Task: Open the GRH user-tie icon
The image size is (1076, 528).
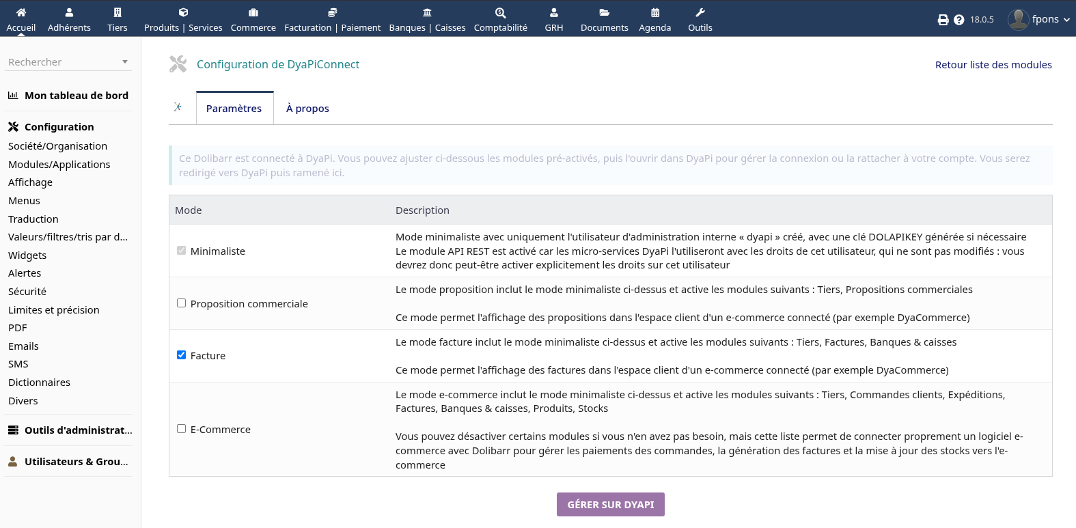Action: 554,12
